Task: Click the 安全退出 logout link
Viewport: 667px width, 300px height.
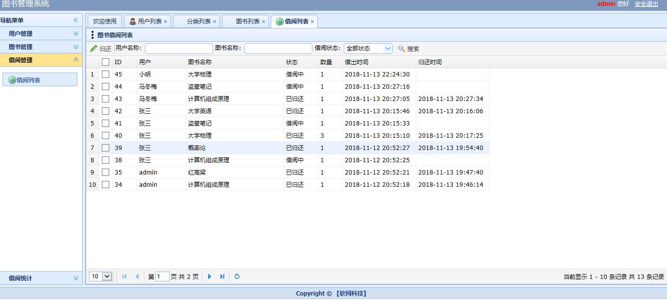Action: point(646,4)
